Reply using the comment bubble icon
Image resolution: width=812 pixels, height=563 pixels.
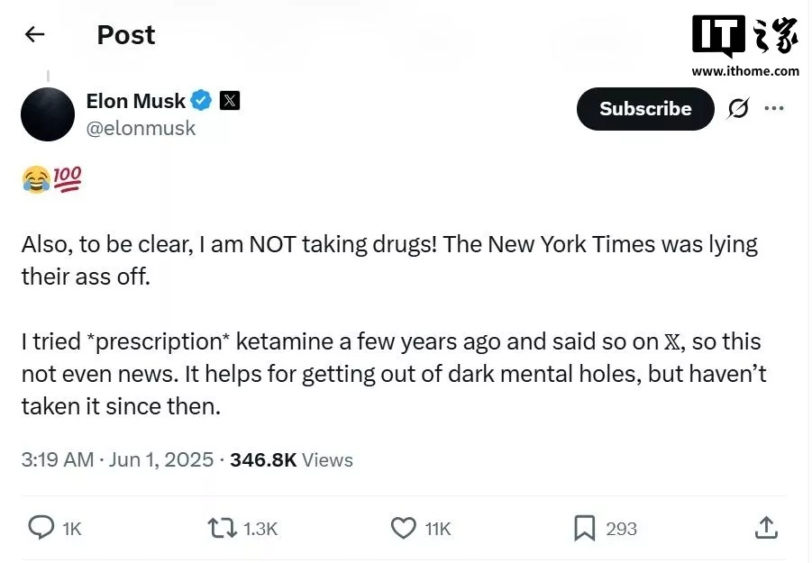click(x=41, y=528)
